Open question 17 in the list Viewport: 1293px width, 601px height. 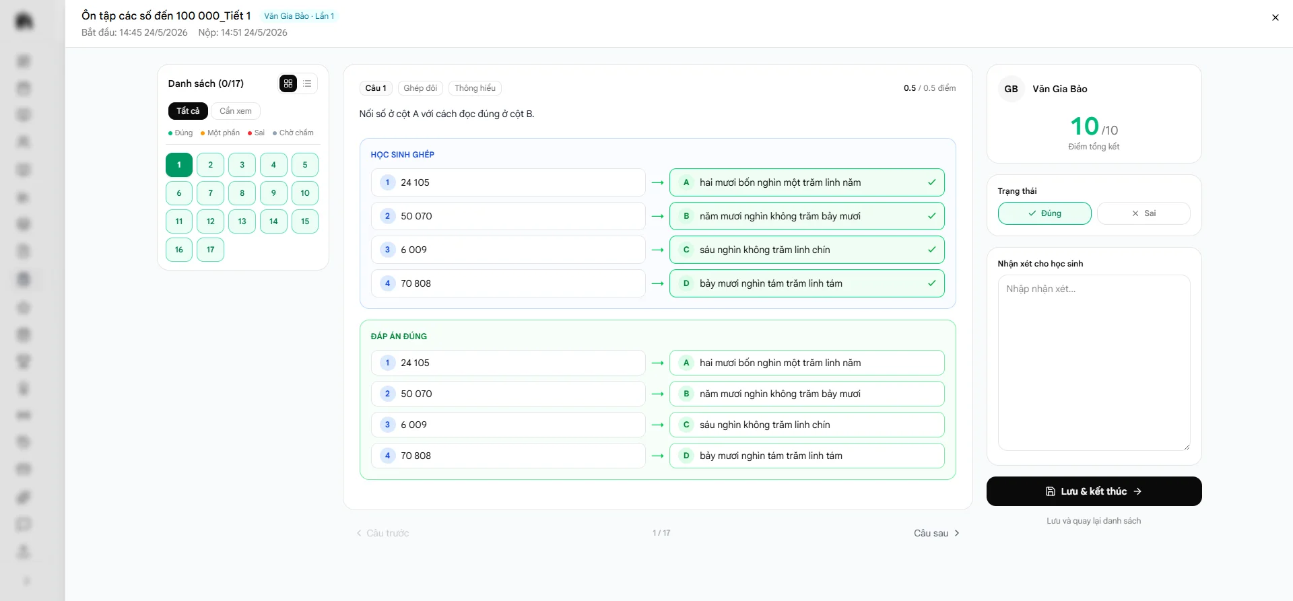211,250
